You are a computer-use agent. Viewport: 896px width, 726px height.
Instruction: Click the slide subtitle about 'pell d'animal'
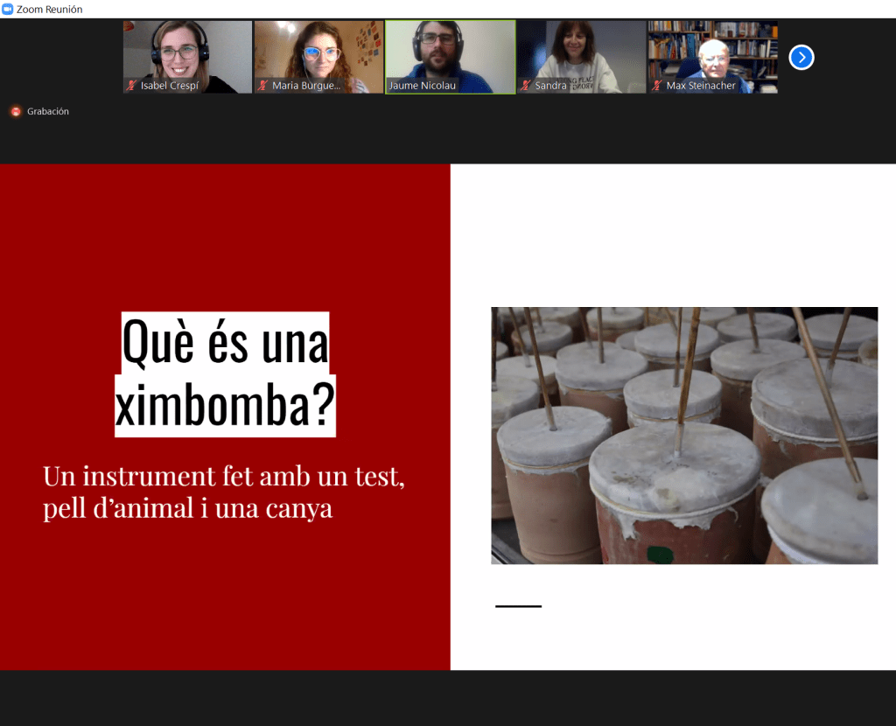pyautogui.click(x=223, y=492)
